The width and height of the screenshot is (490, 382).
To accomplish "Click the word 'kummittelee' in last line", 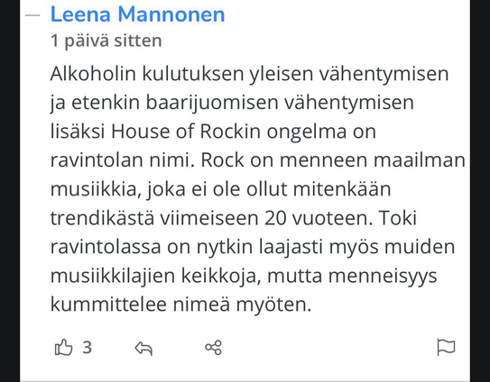I will pos(108,305).
